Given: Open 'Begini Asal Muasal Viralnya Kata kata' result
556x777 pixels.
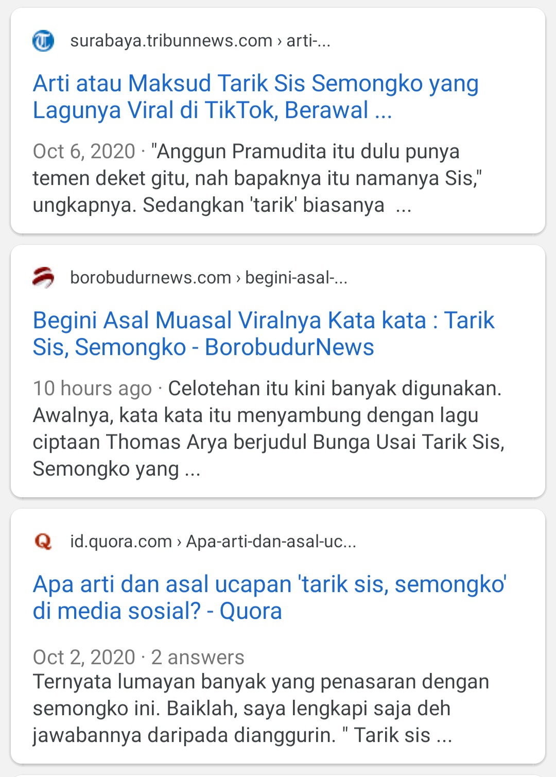Looking at the screenshot, I should 264,333.
